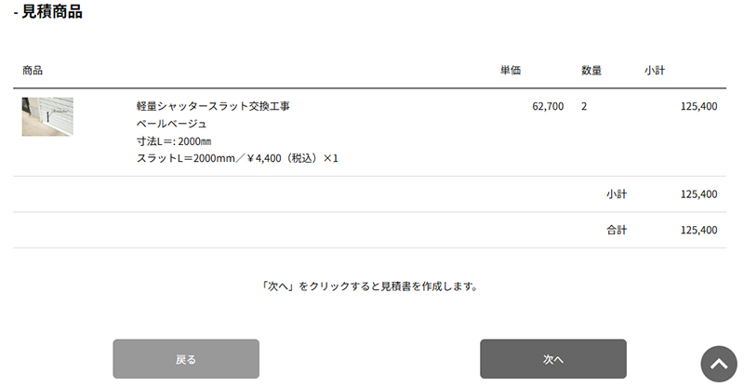This screenshot has width=744, height=386.
Task: Click the 小計 column header
Action: (x=654, y=71)
